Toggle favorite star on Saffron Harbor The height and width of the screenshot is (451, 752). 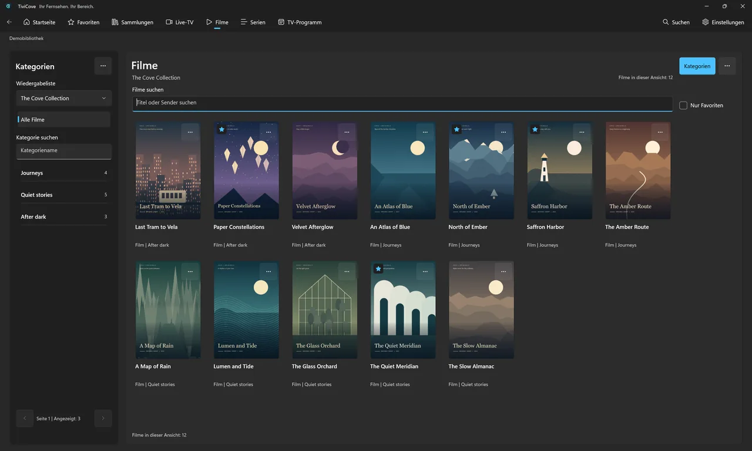tap(535, 129)
